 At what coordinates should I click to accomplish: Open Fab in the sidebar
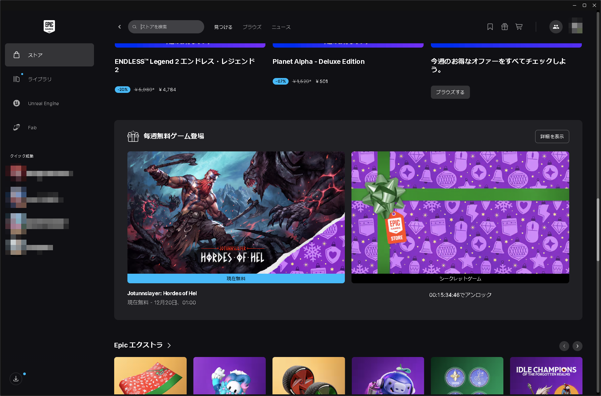pyautogui.click(x=49, y=128)
